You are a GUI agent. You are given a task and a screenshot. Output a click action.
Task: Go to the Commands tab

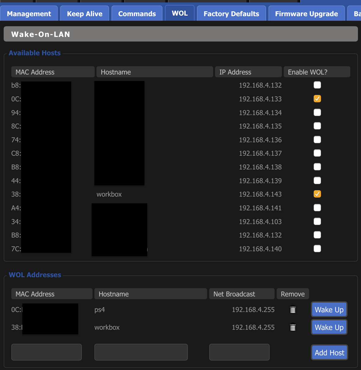pyautogui.click(x=137, y=14)
